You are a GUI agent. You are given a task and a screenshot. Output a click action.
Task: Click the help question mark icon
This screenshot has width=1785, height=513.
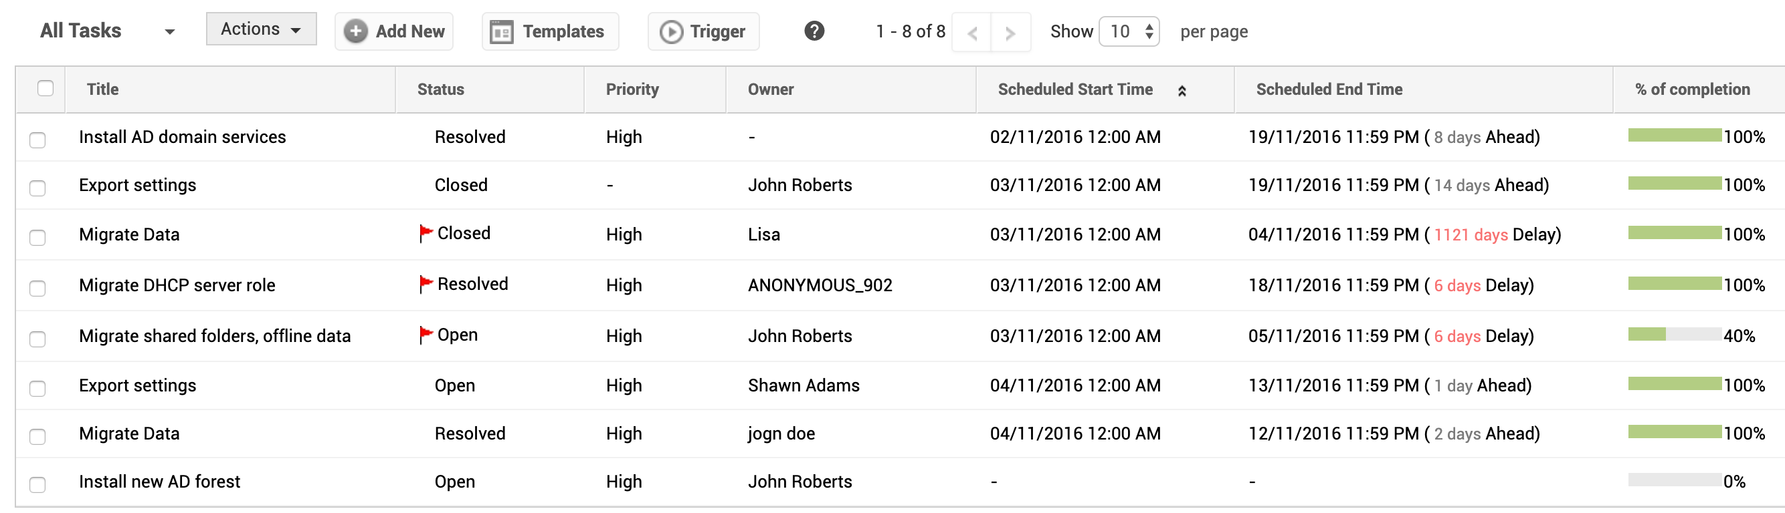pyautogui.click(x=814, y=31)
